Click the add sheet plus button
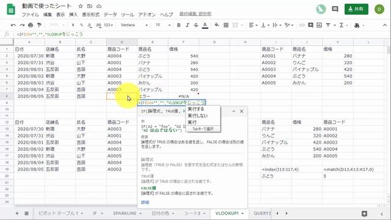 17,213
